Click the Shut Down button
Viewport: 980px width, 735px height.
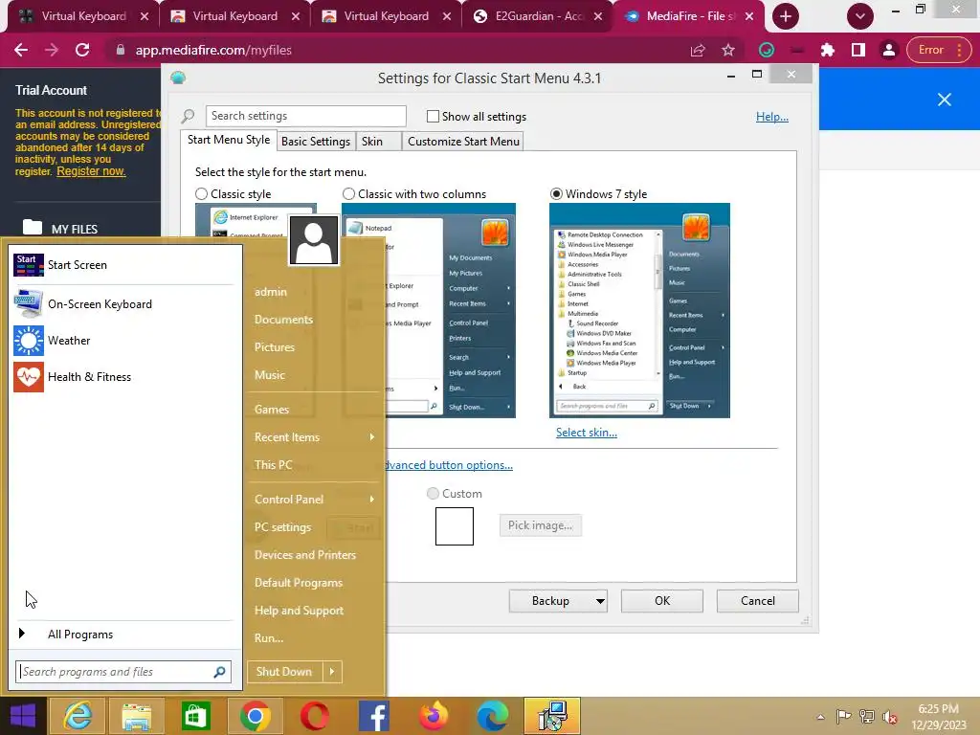pos(284,672)
